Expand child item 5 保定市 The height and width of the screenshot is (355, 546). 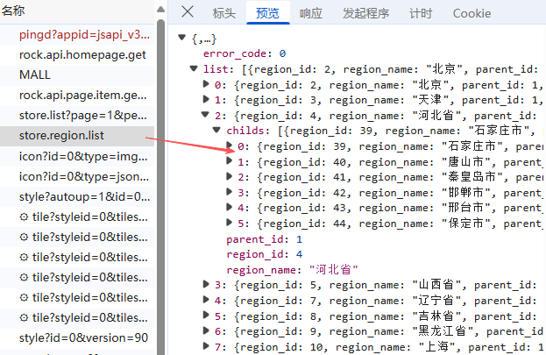coord(229,223)
